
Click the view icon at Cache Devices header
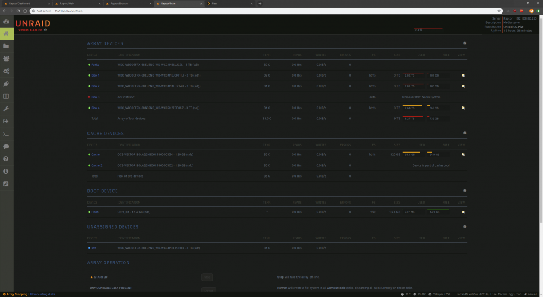(x=465, y=133)
